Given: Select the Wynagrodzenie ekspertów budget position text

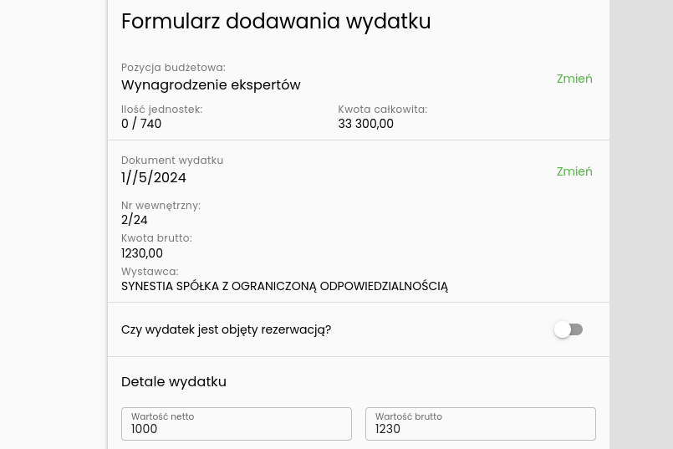Looking at the screenshot, I should [x=211, y=84].
